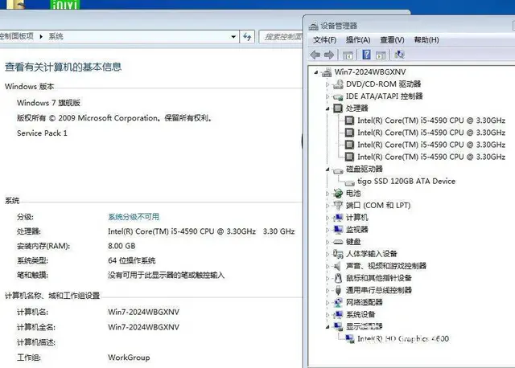This screenshot has width=515, height=368.
Task: Select the 8.00 GB installed memory value
Action: (x=122, y=246)
